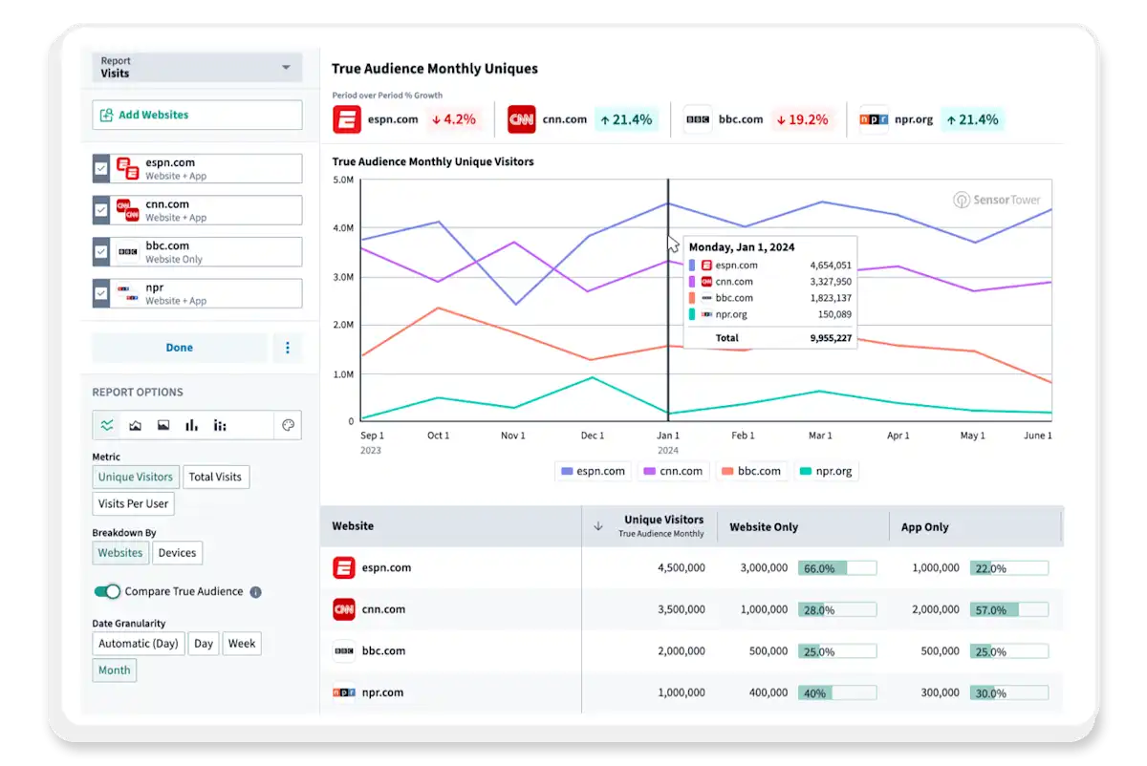Screen dimensions: 1147x766
Task: Select the stacked area chart icon
Action: click(x=136, y=425)
